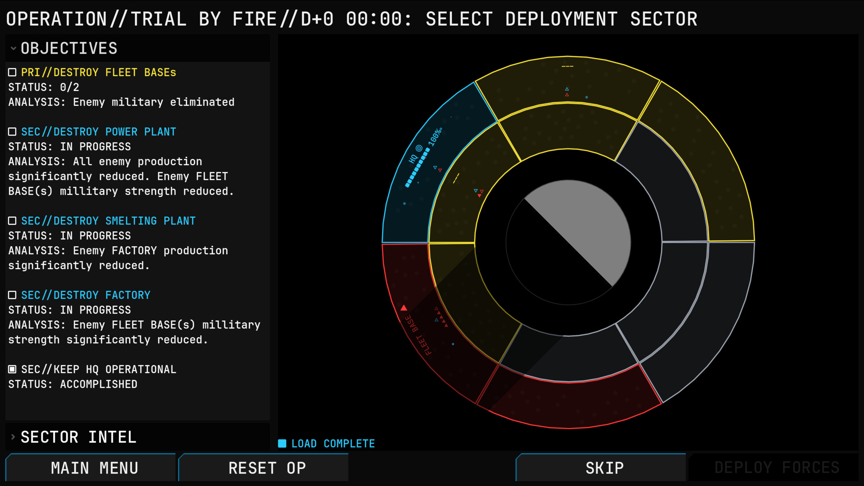This screenshot has width=864, height=486.
Task: Click the blue triangle unit in Fleet Base sector
Action: [436, 320]
